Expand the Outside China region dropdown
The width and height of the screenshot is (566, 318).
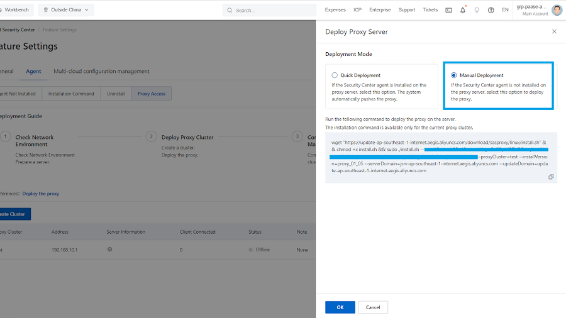pyautogui.click(x=66, y=10)
